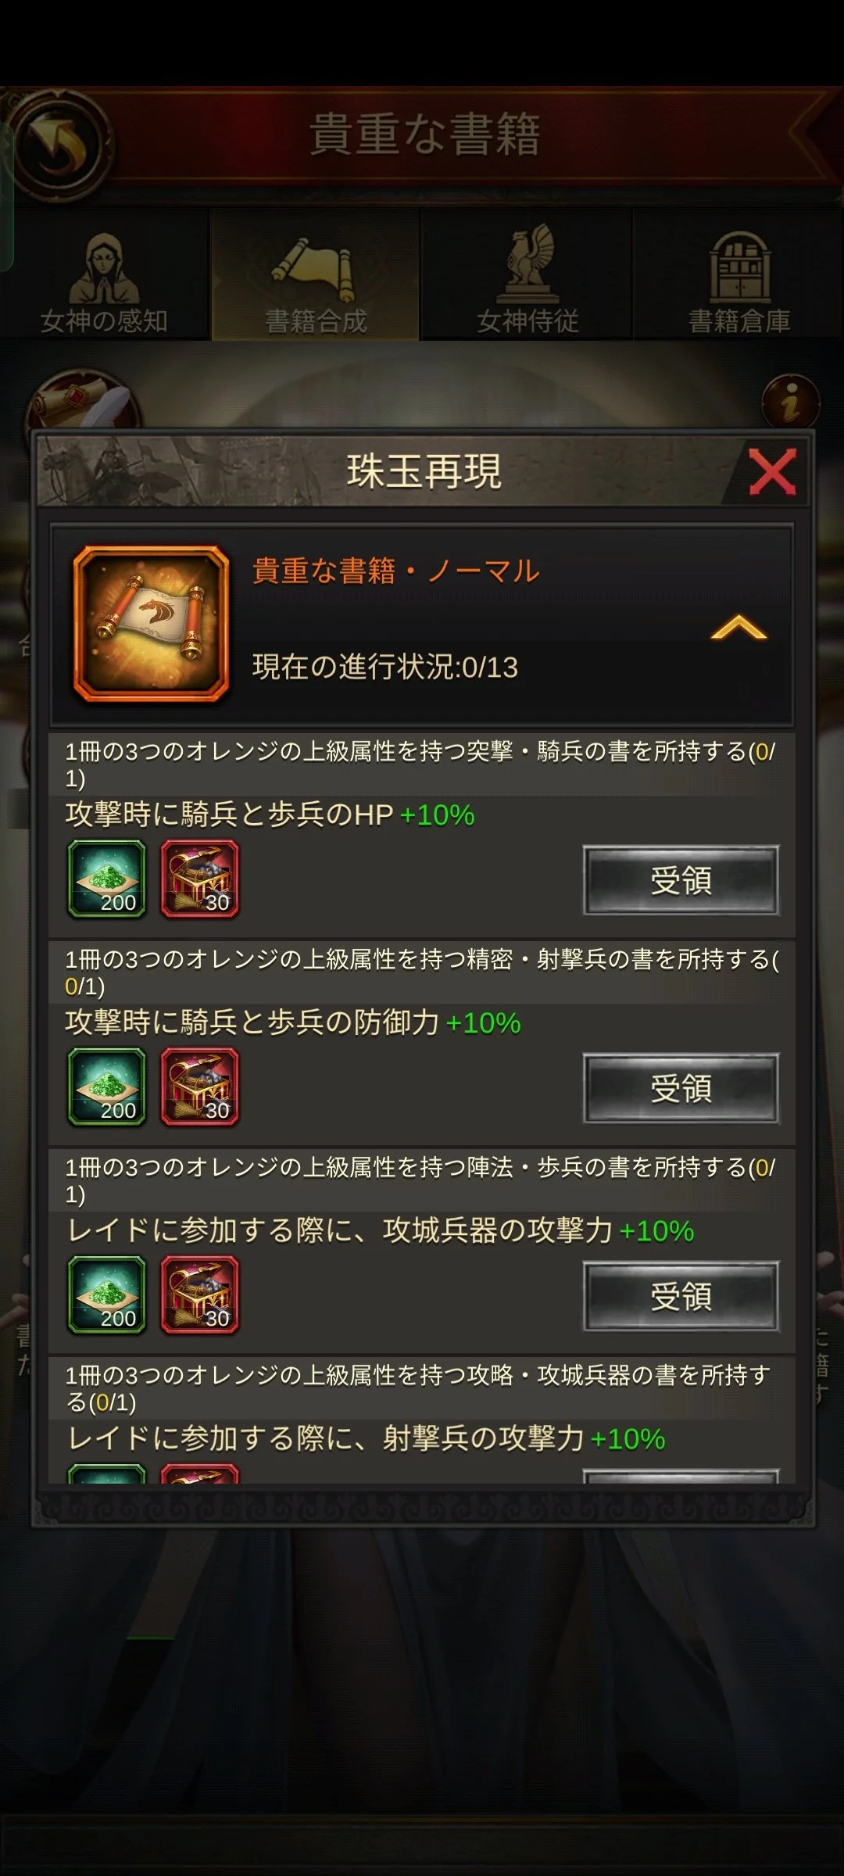
Task: Go to the 書籍倉庫 tab
Action: pos(739,282)
